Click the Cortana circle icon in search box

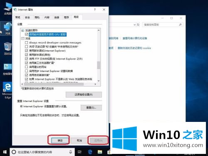point(14,152)
